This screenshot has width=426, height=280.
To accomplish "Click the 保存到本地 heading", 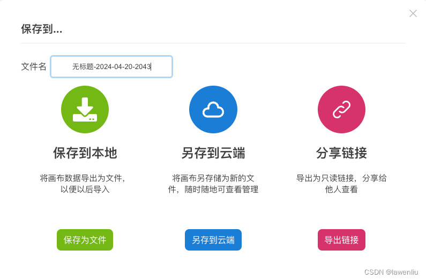I will (x=85, y=153).
